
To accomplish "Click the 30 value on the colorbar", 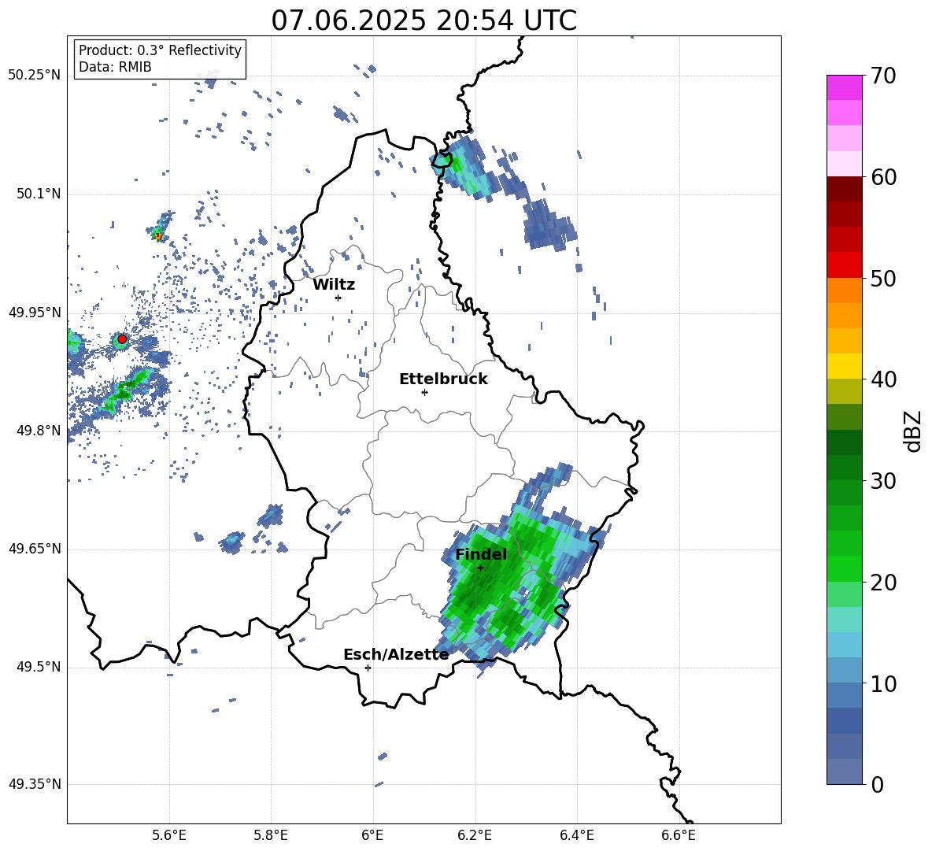I will tap(884, 481).
